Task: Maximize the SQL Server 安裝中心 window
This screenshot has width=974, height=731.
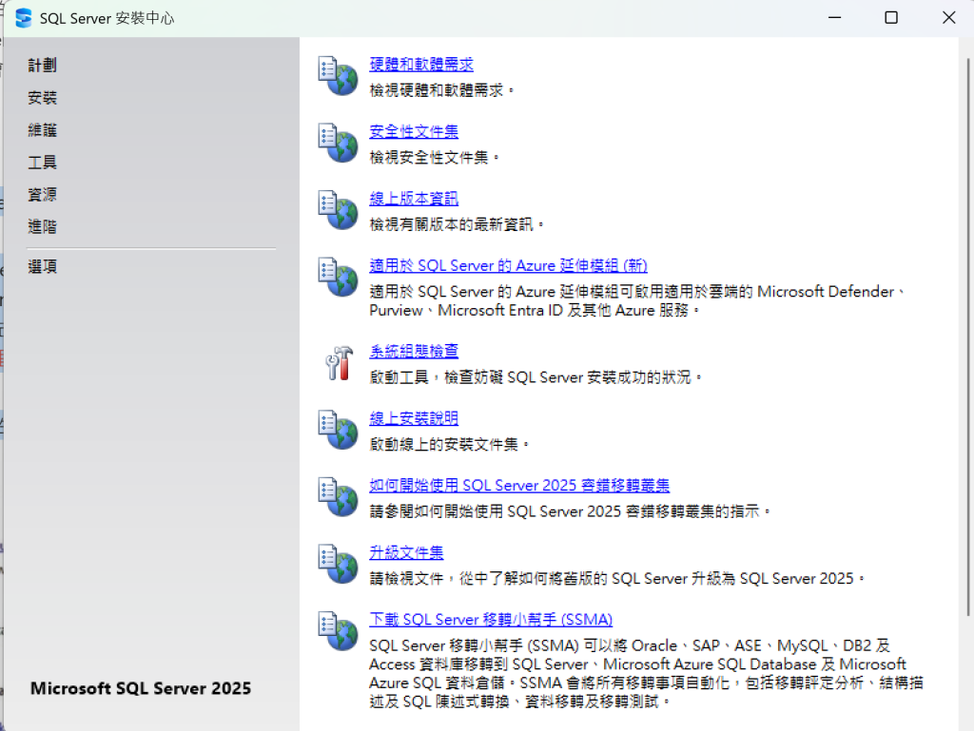Action: [890, 17]
